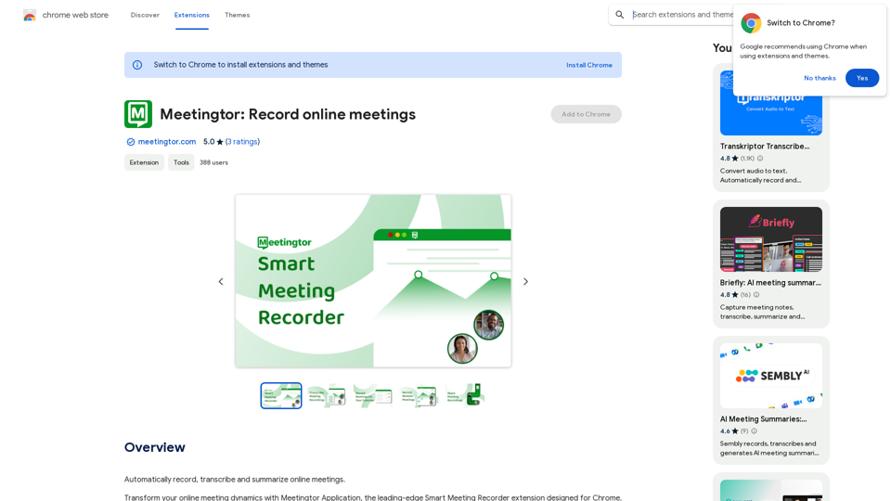891x501 pixels.
Task: Click the info icon next to Briefly rating
Action: tap(756, 295)
